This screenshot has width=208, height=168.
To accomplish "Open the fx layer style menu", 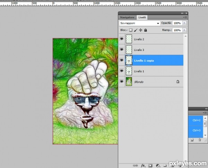I will click(x=143, y=165).
